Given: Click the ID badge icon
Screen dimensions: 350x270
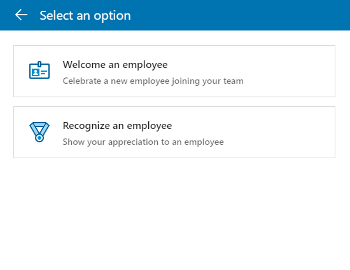Looking at the screenshot, I should coord(39,70).
